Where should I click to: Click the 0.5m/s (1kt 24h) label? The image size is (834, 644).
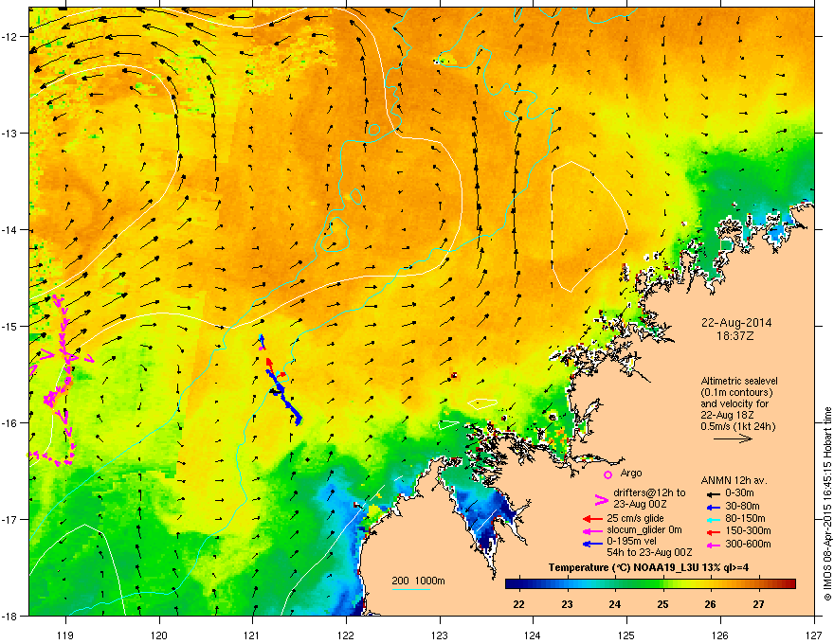coord(737,426)
